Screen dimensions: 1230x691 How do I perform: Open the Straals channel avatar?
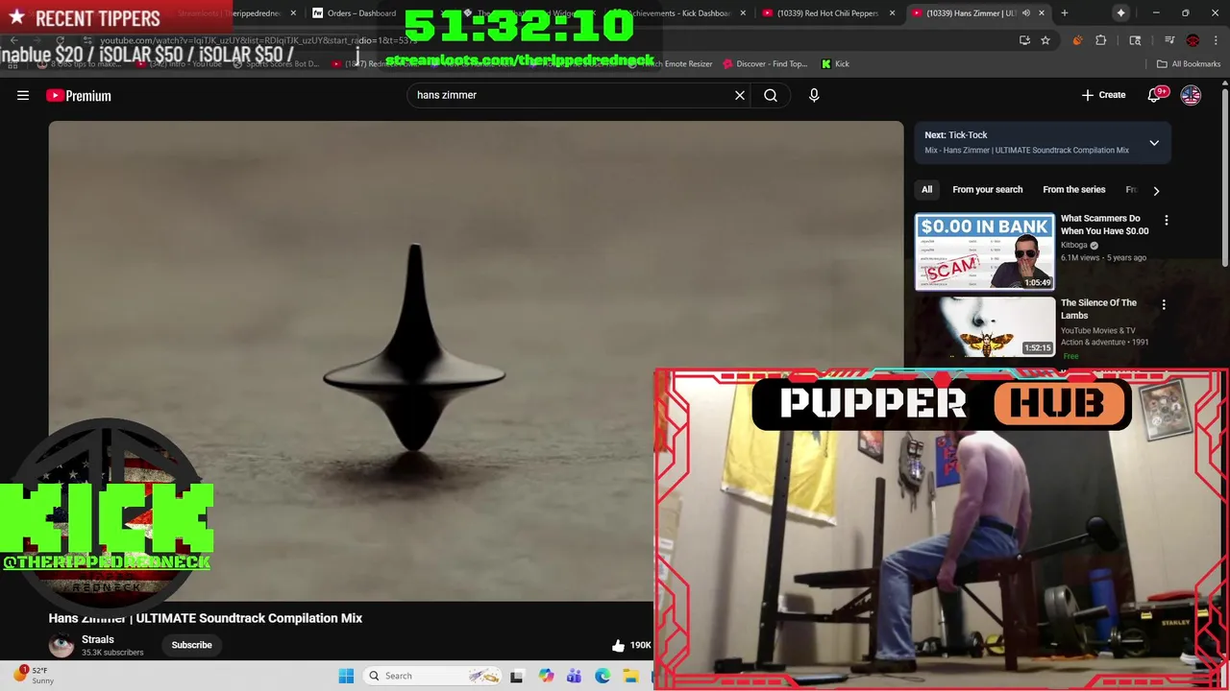tap(61, 645)
